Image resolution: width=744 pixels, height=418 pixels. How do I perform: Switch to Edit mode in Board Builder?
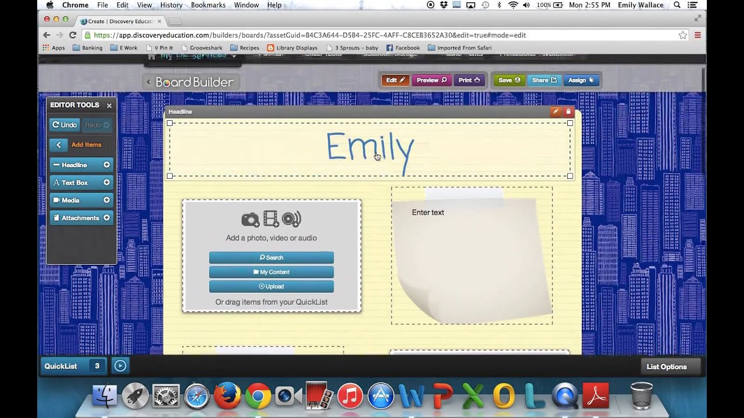click(395, 80)
